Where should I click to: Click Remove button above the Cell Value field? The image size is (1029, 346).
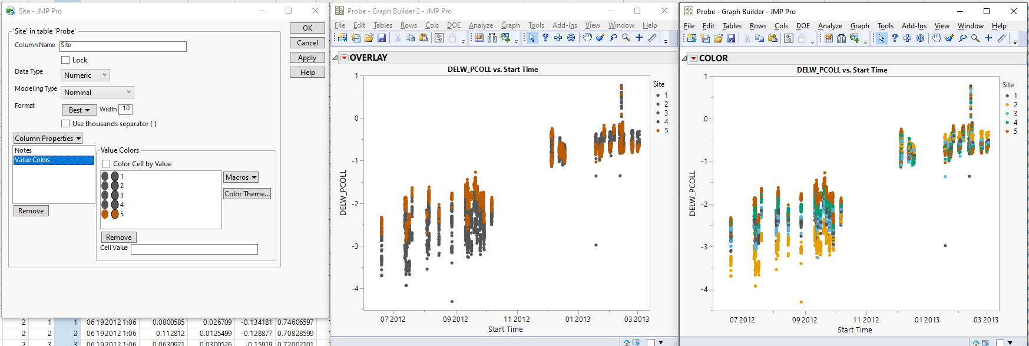119,238
